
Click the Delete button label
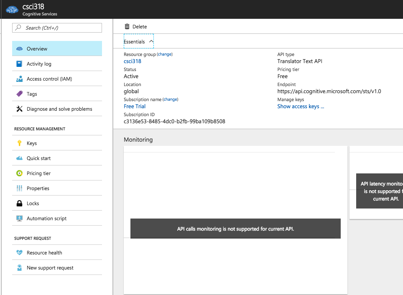(x=140, y=26)
